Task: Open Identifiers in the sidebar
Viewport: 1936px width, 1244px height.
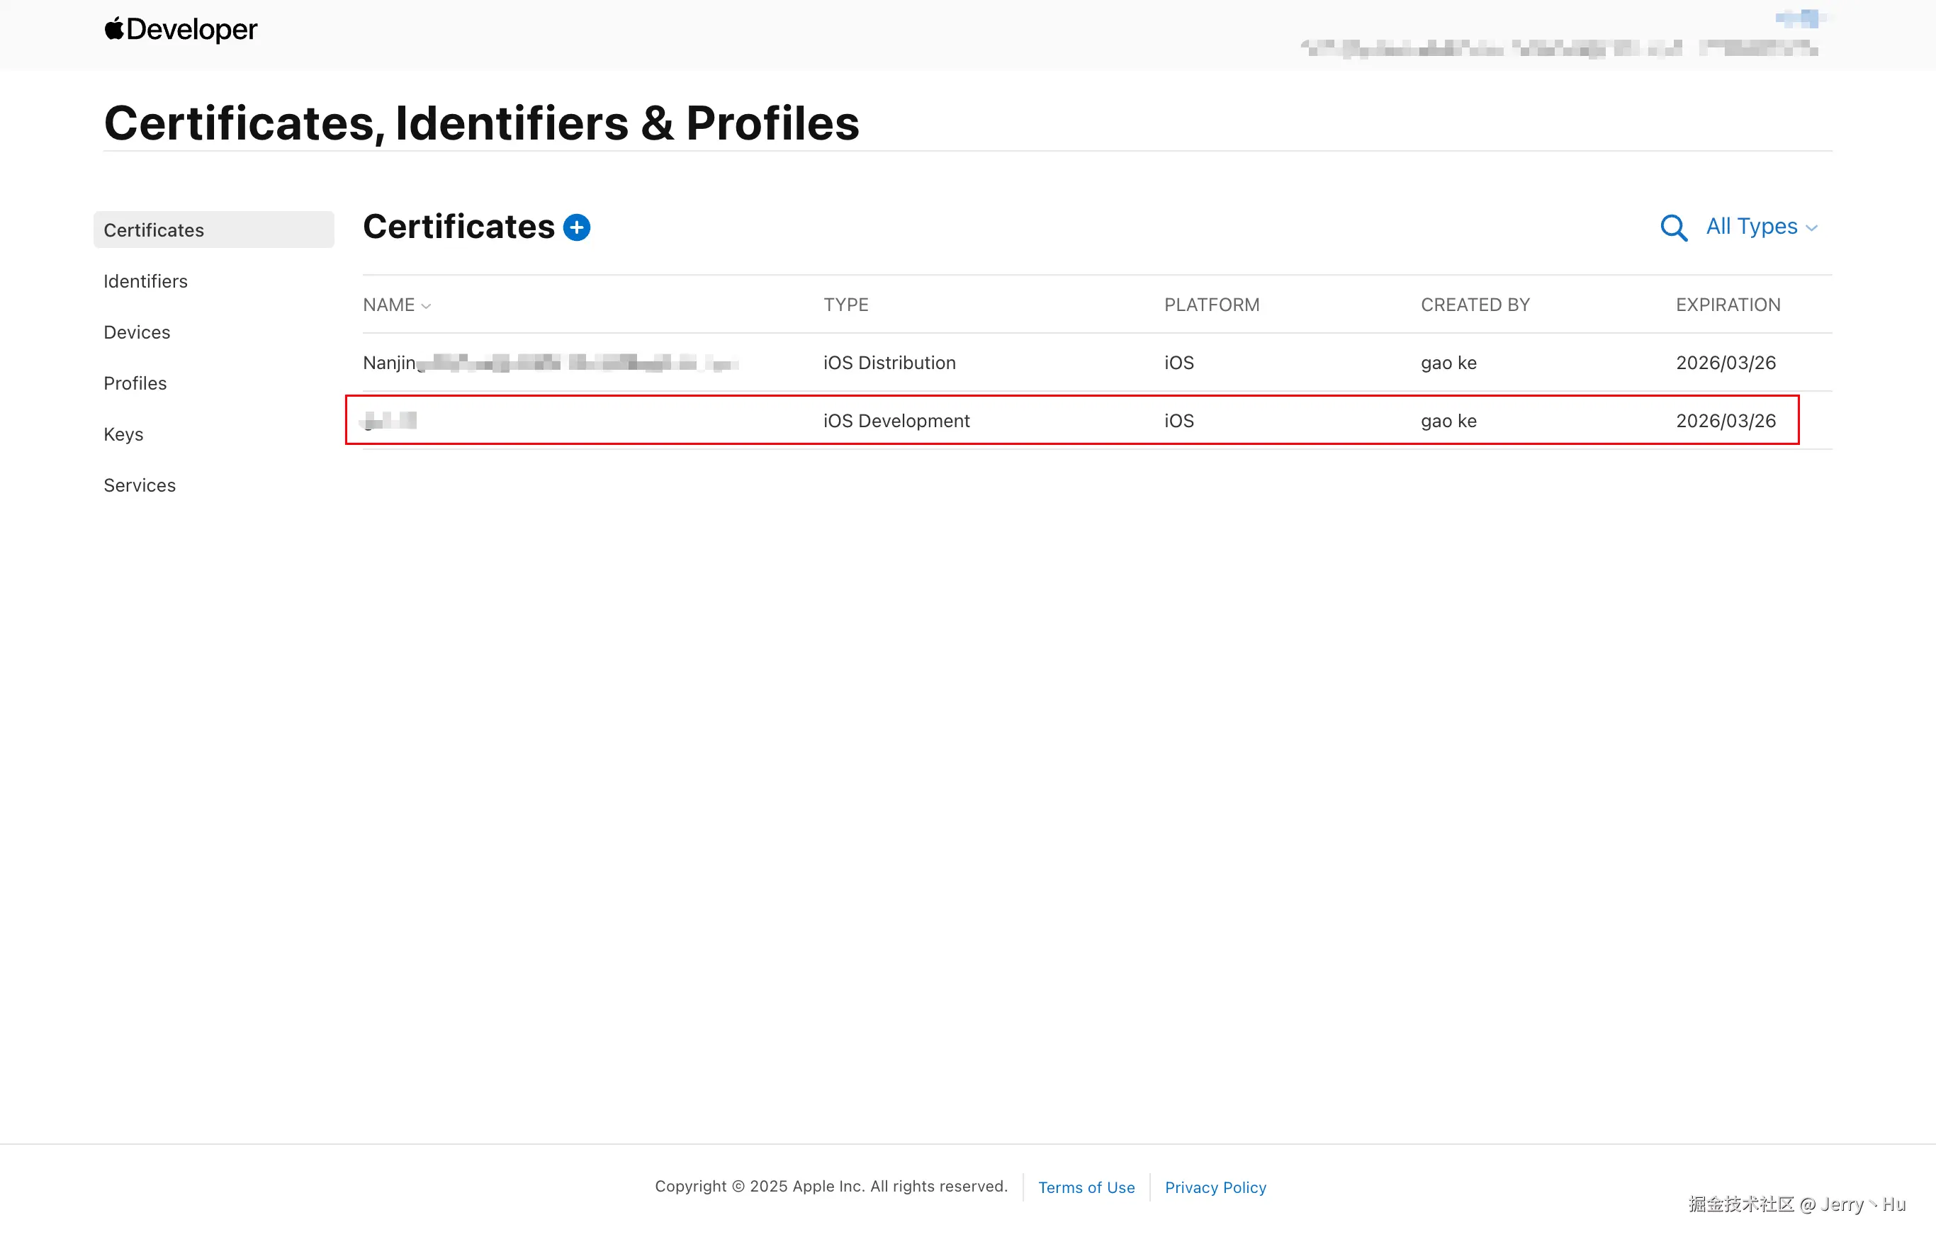Action: click(145, 281)
